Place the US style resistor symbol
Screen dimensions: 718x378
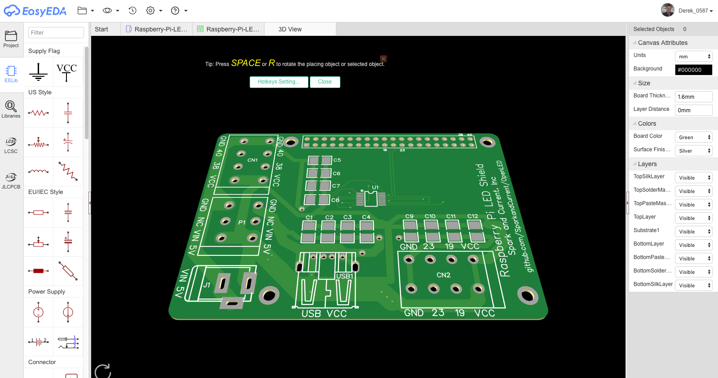click(x=38, y=113)
